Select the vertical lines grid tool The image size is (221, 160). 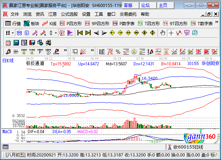coord(16,52)
